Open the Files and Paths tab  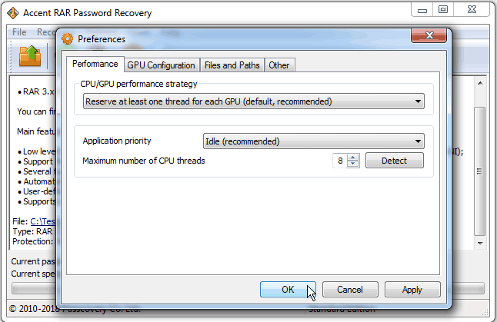coord(232,65)
